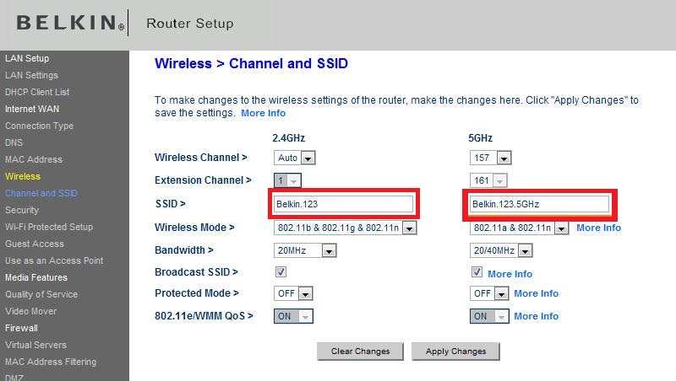Open the 5GHz Protected Mode dropdown
This screenshot has width=676, height=381.
489,293
